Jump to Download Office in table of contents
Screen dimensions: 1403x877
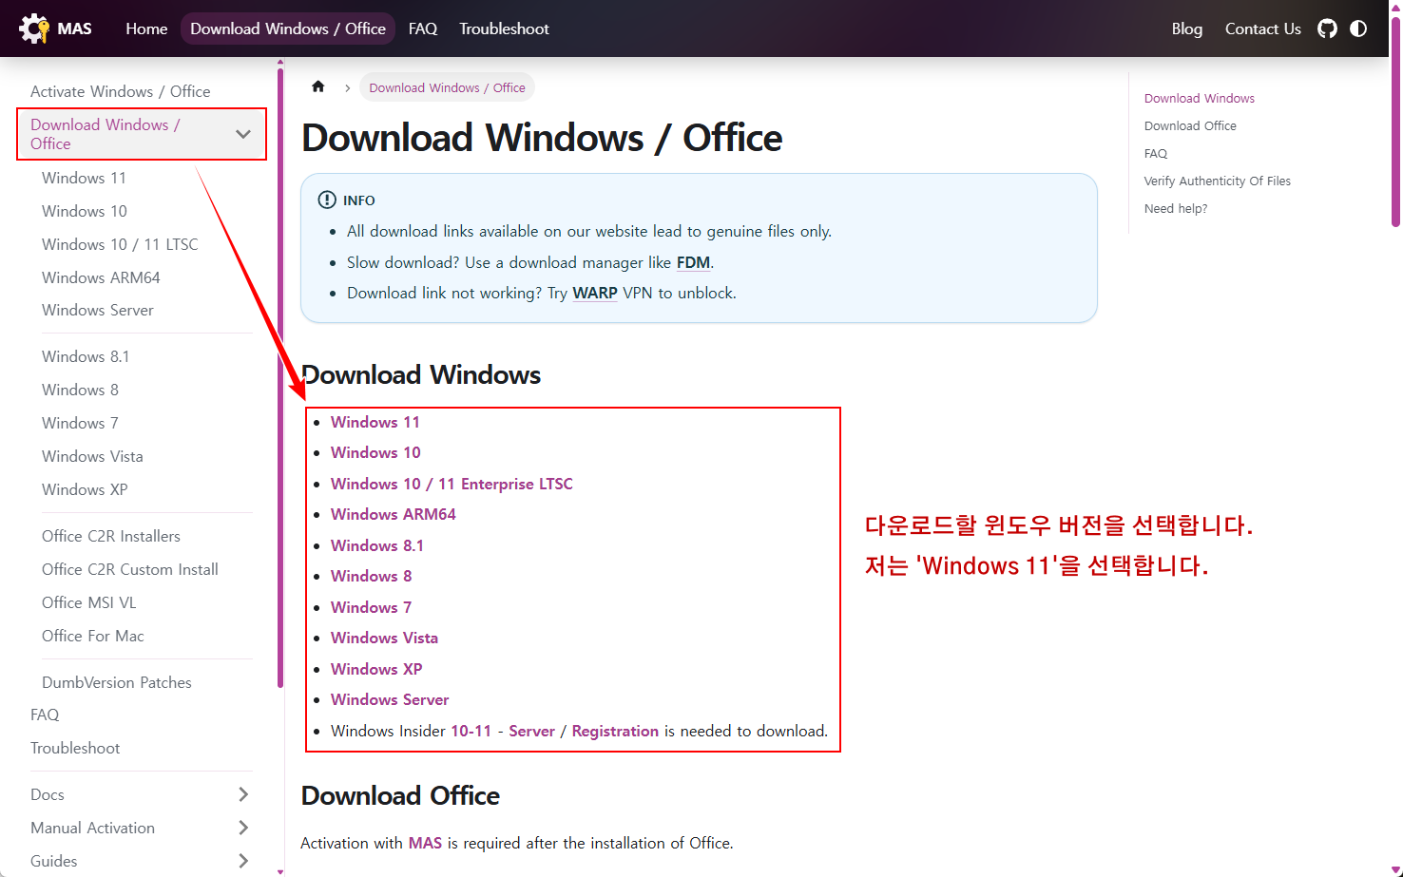click(x=1190, y=125)
